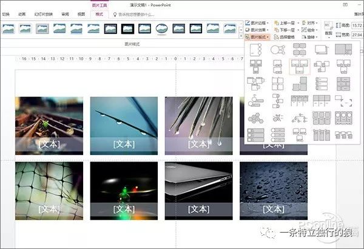Select the 格式 format tab
This screenshot has width=364, height=249.
click(99, 14)
